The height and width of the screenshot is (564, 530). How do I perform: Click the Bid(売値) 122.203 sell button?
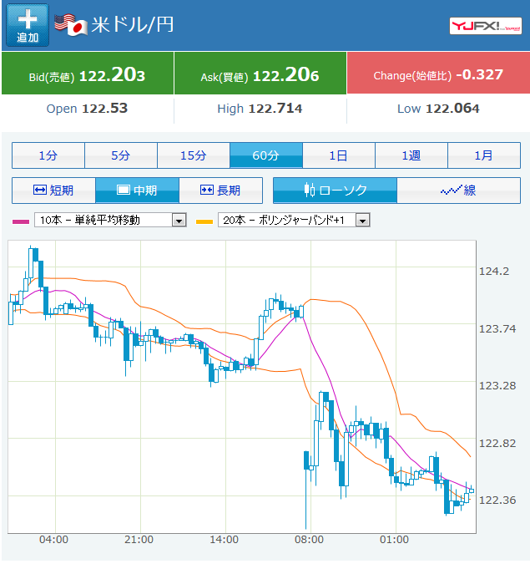pyautogui.click(x=88, y=75)
